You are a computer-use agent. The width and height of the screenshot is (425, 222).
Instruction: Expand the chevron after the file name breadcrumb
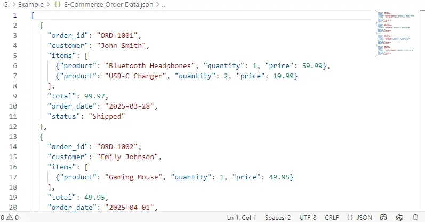pyautogui.click(x=157, y=5)
